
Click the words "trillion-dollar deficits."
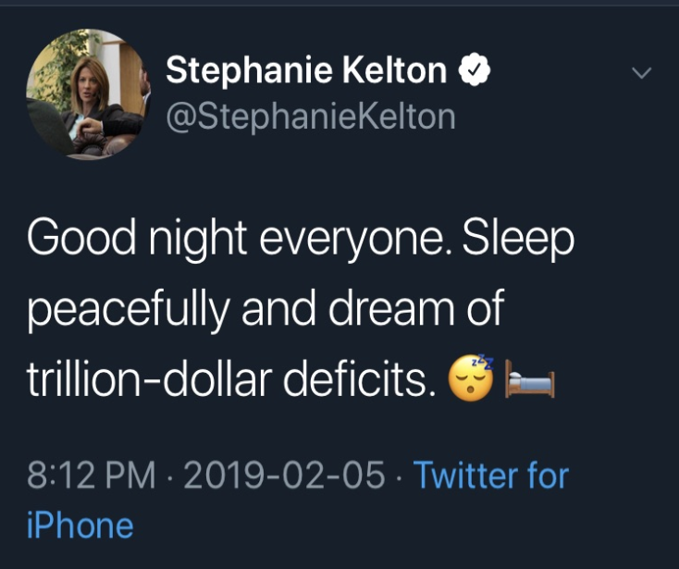231,379
